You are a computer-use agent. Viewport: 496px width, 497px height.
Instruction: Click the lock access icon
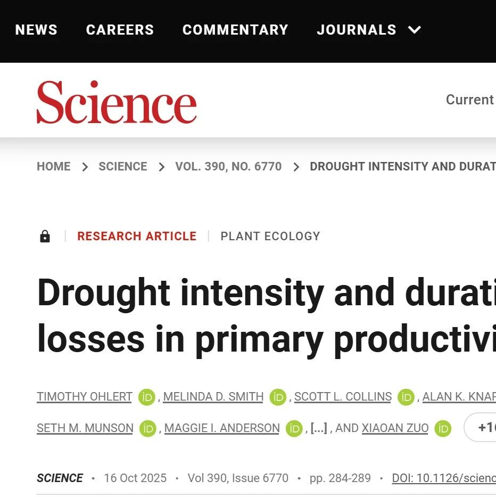pos(45,236)
